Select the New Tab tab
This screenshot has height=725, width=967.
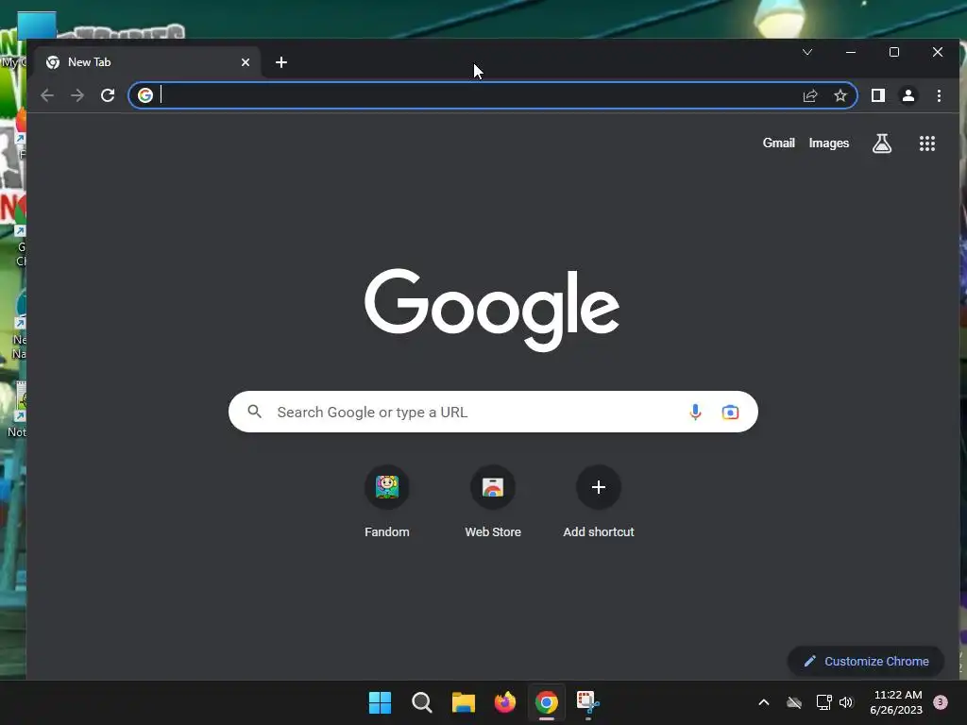[146, 62]
